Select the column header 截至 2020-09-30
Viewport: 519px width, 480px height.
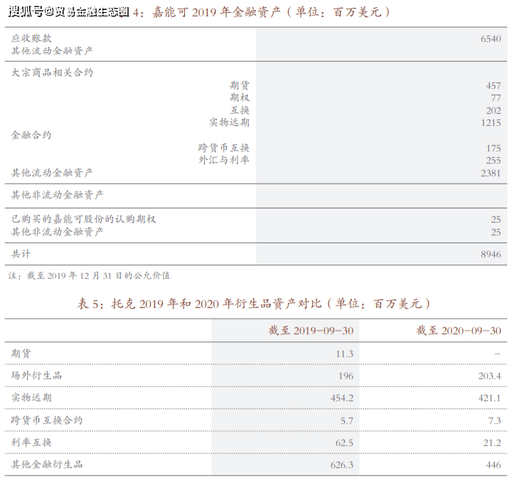(459, 331)
